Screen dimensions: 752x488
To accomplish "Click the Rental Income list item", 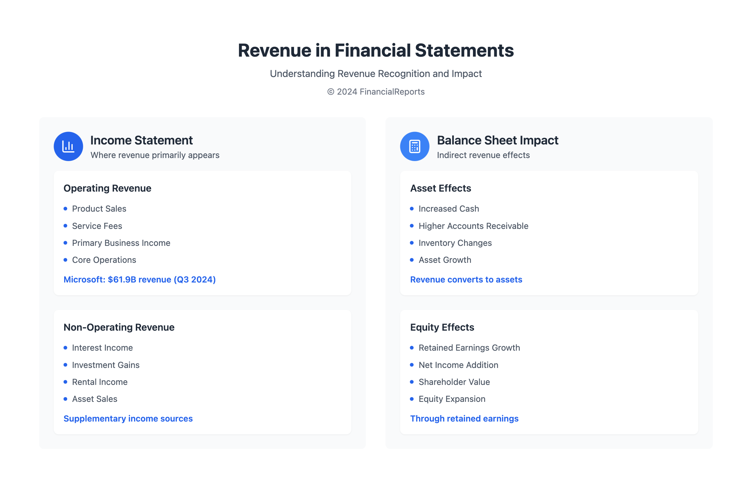I will (x=100, y=382).
